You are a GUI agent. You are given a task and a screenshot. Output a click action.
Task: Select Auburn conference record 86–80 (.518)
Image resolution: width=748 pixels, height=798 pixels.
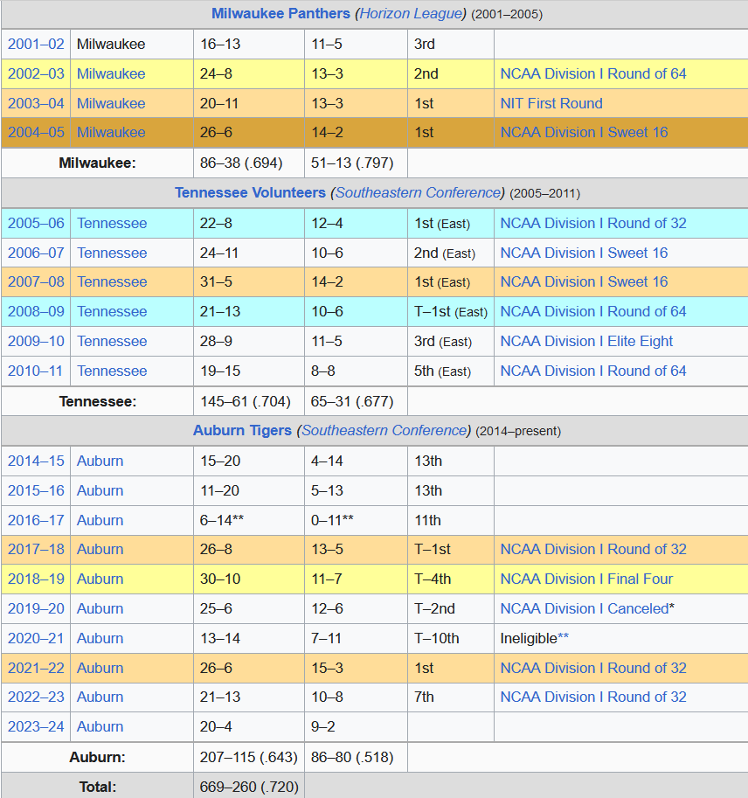[x=352, y=758]
